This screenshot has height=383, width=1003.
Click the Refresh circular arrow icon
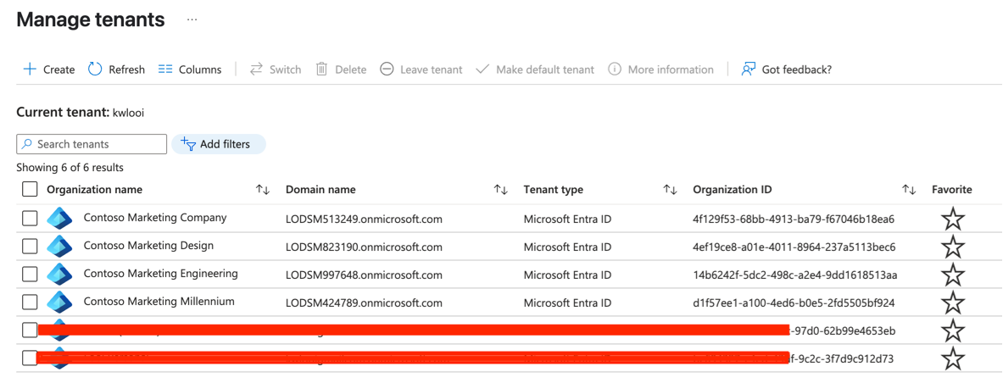(95, 69)
